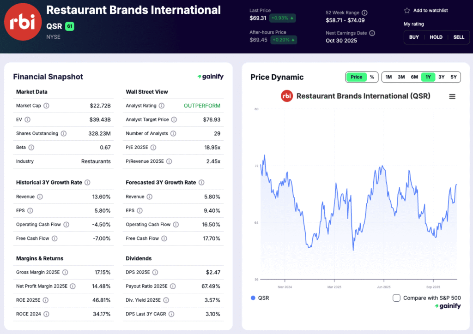Click the circular rbi logo in the header
The width and height of the screenshot is (473, 334).
22,21
